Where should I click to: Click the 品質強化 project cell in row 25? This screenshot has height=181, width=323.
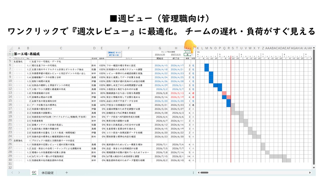tap(19, 140)
